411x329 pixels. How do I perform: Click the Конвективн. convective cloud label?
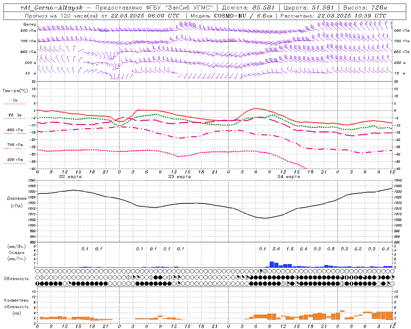click(x=16, y=300)
